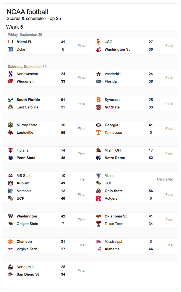Screen dimensions: 181x292
Task: Click the Penn State logo
Action: point(11,158)
